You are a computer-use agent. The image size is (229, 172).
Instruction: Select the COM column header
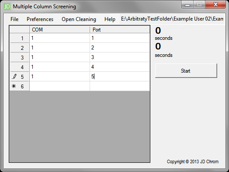59,30
